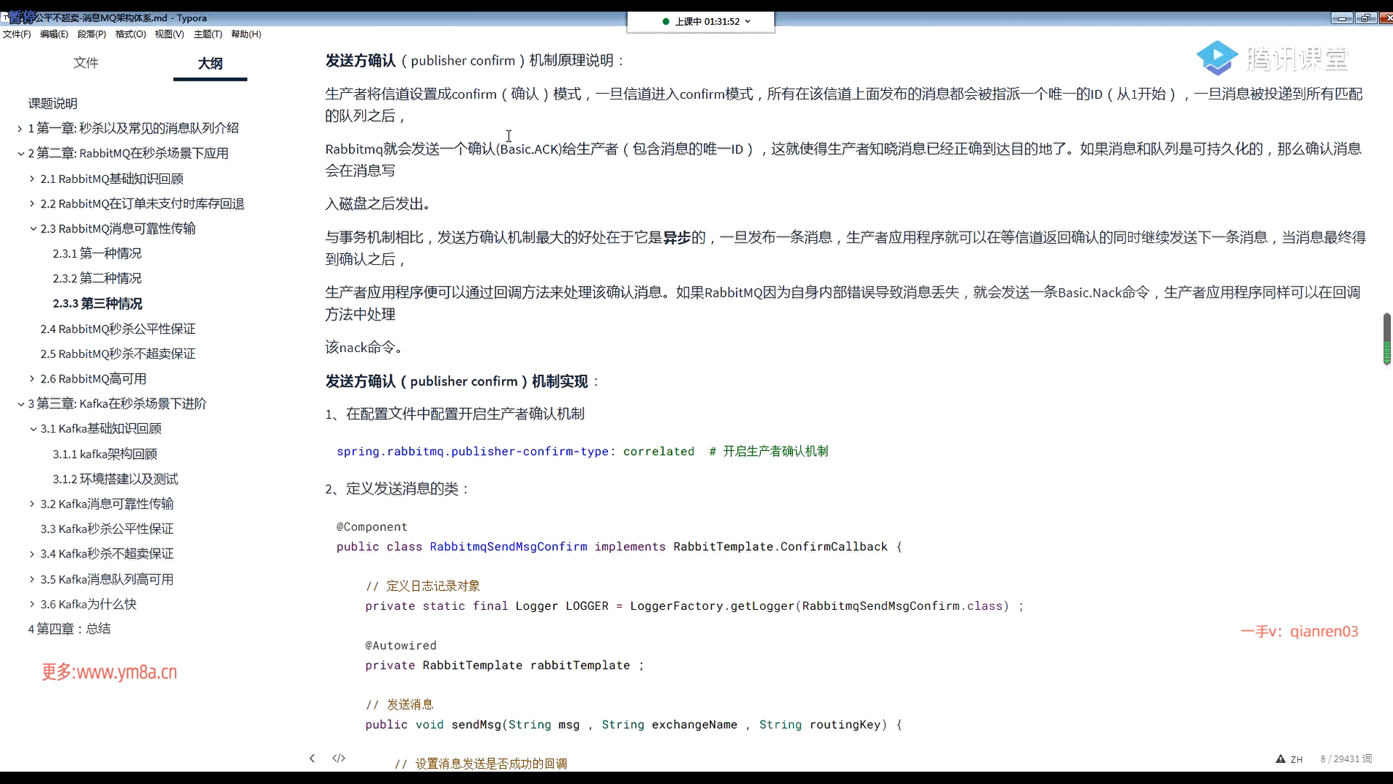The width and height of the screenshot is (1393, 784).
Task: Click the green recording status dot
Action: pyautogui.click(x=666, y=22)
